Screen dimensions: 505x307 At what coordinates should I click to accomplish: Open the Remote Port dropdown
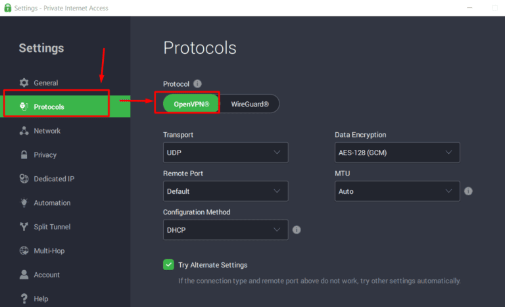(225, 191)
